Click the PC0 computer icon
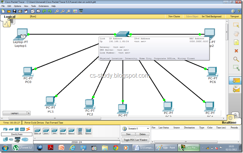The height and width of the screenshot is (153, 243). [28, 72]
